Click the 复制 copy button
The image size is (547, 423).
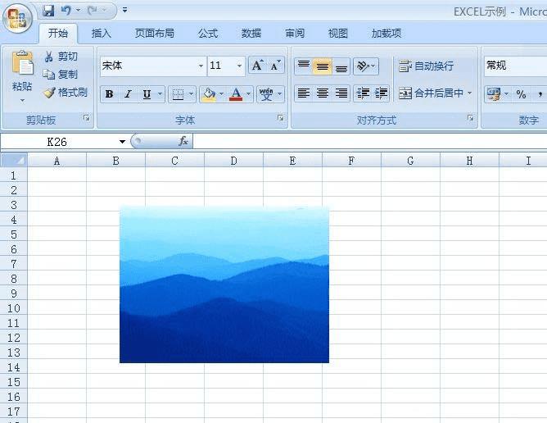coord(61,75)
